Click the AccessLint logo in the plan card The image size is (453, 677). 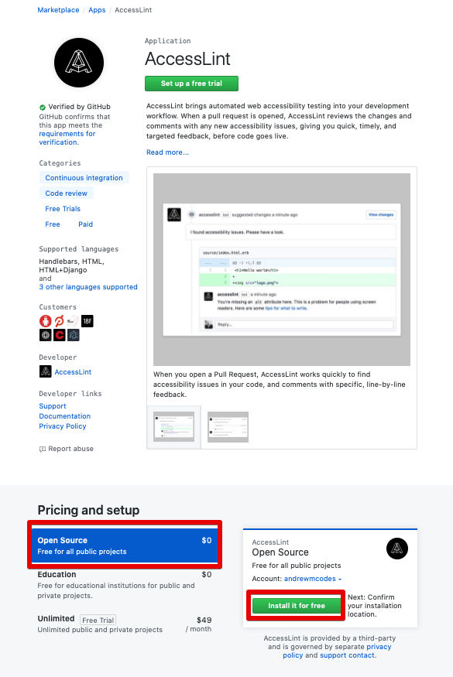click(396, 549)
